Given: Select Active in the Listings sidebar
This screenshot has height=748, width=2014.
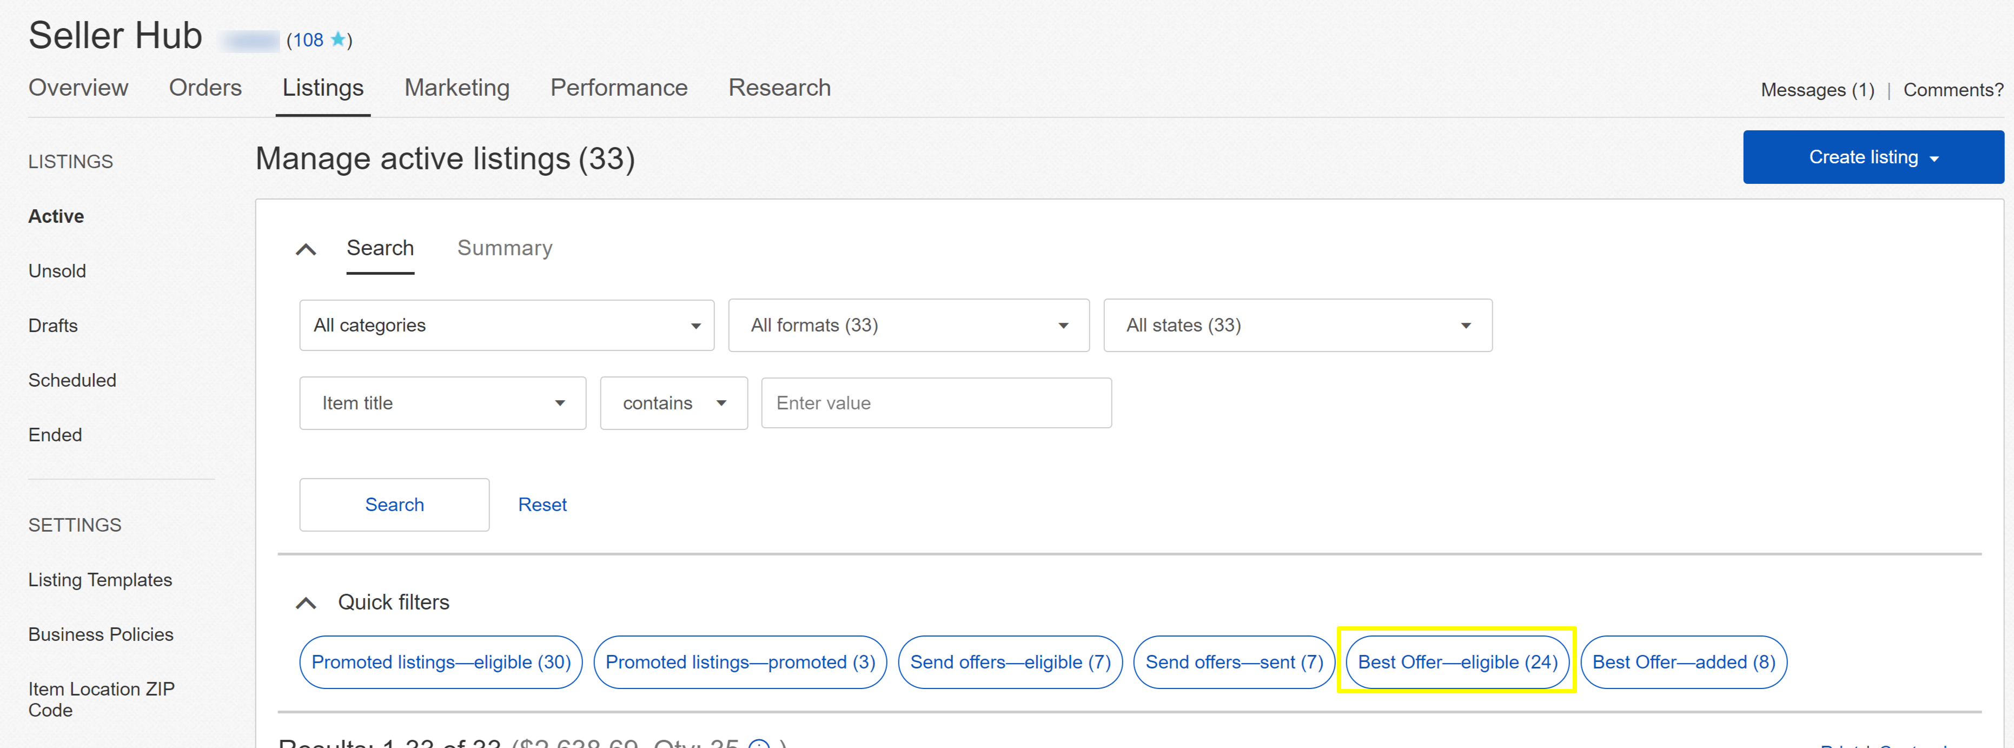Looking at the screenshot, I should pyautogui.click(x=56, y=216).
